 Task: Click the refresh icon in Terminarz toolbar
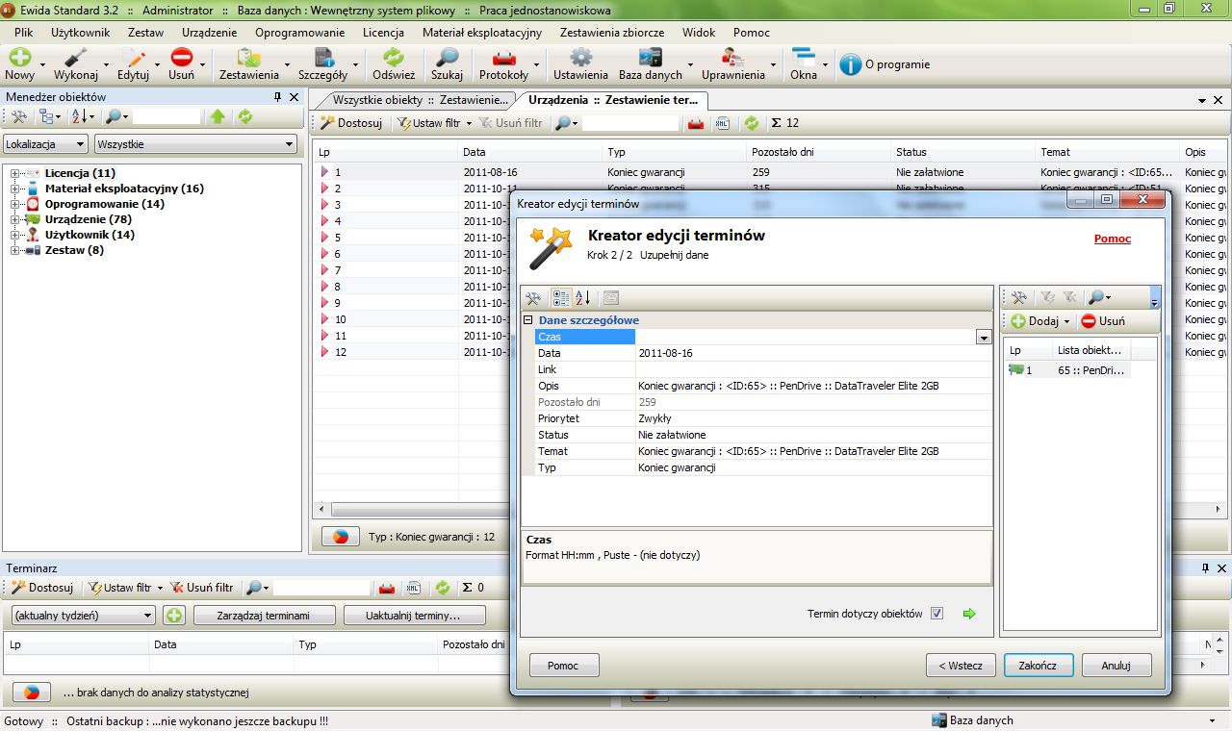click(x=443, y=588)
